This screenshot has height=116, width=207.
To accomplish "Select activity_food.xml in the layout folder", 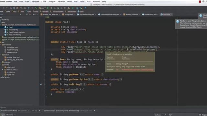I will (x=13, y=57).
